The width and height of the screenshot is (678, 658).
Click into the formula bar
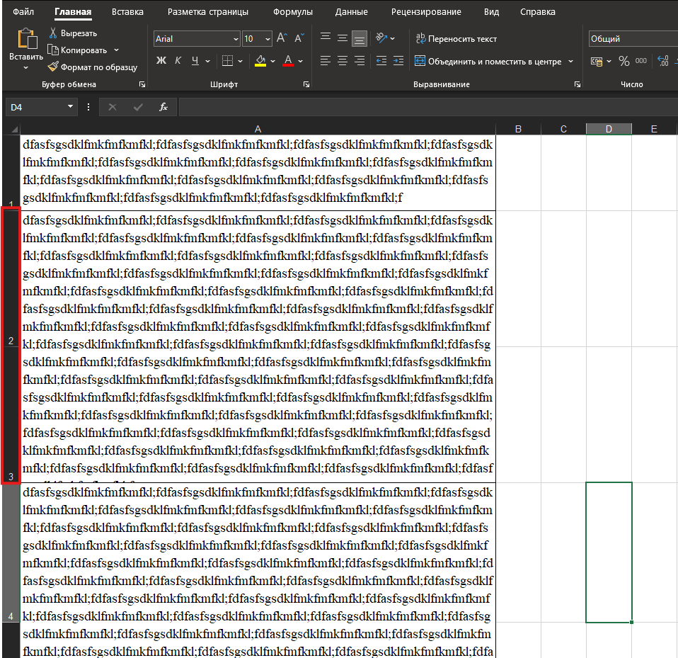pyautogui.click(x=428, y=107)
